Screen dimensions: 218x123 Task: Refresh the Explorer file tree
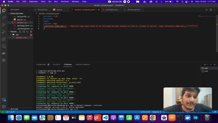tap(27, 32)
